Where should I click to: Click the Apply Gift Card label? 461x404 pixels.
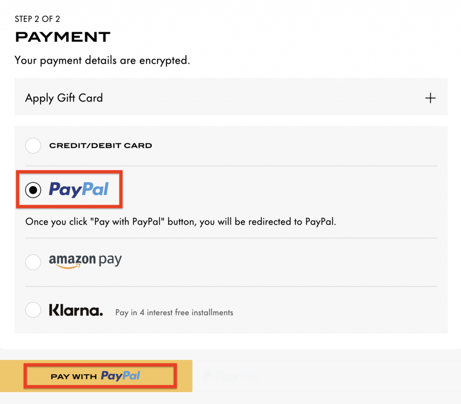coord(64,98)
